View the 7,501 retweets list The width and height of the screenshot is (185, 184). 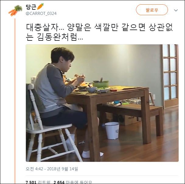point(38,182)
